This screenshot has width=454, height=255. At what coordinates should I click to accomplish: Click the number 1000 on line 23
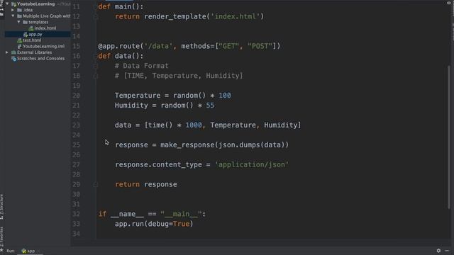(194, 125)
